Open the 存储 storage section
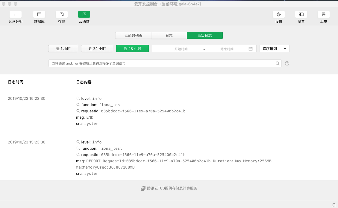This screenshot has width=338, height=208. click(61, 17)
